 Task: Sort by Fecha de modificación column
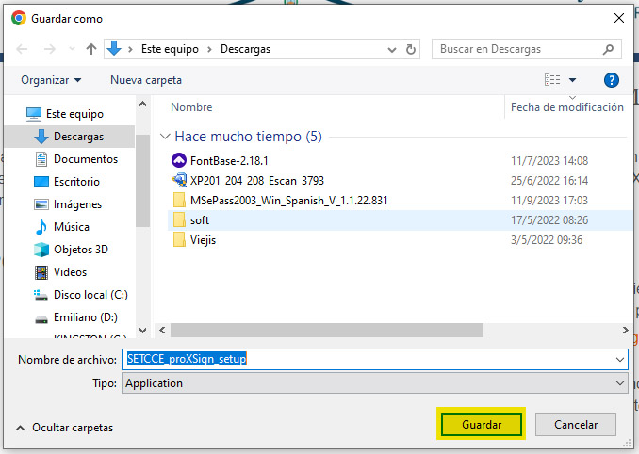click(x=567, y=107)
